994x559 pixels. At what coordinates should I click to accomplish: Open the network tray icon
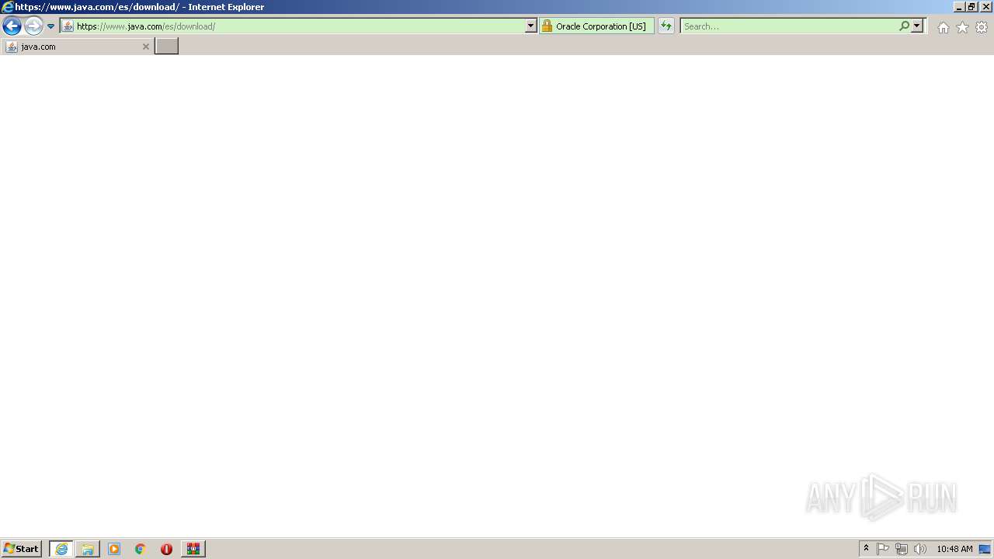pyautogui.click(x=902, y=549)
